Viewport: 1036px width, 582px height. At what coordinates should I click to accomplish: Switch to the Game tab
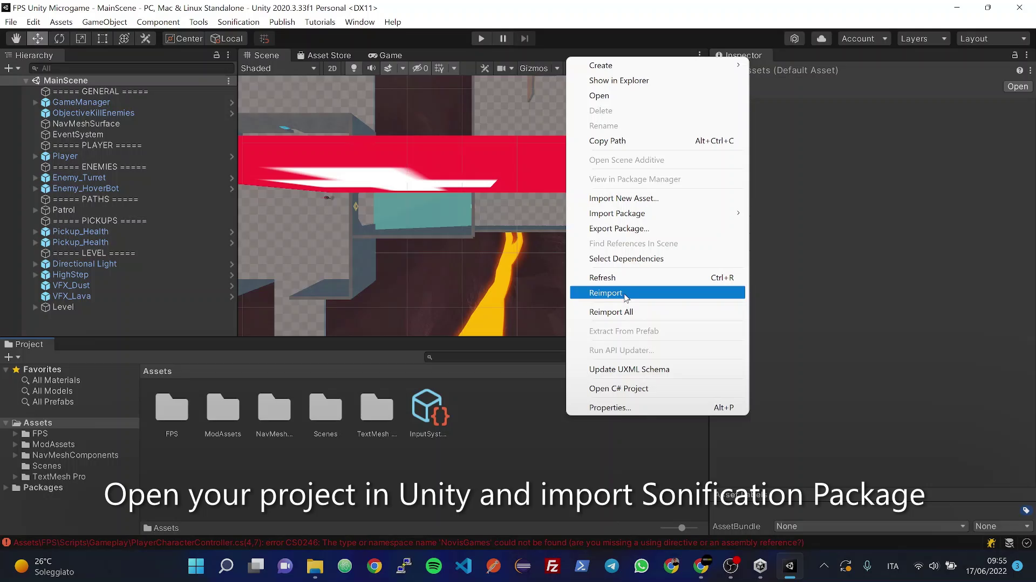point(385,55)
